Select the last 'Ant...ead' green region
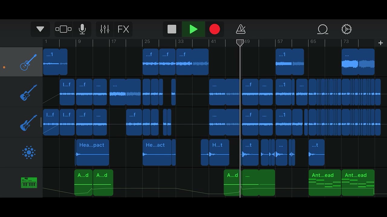Screen dimensions: 387x217 358,183
